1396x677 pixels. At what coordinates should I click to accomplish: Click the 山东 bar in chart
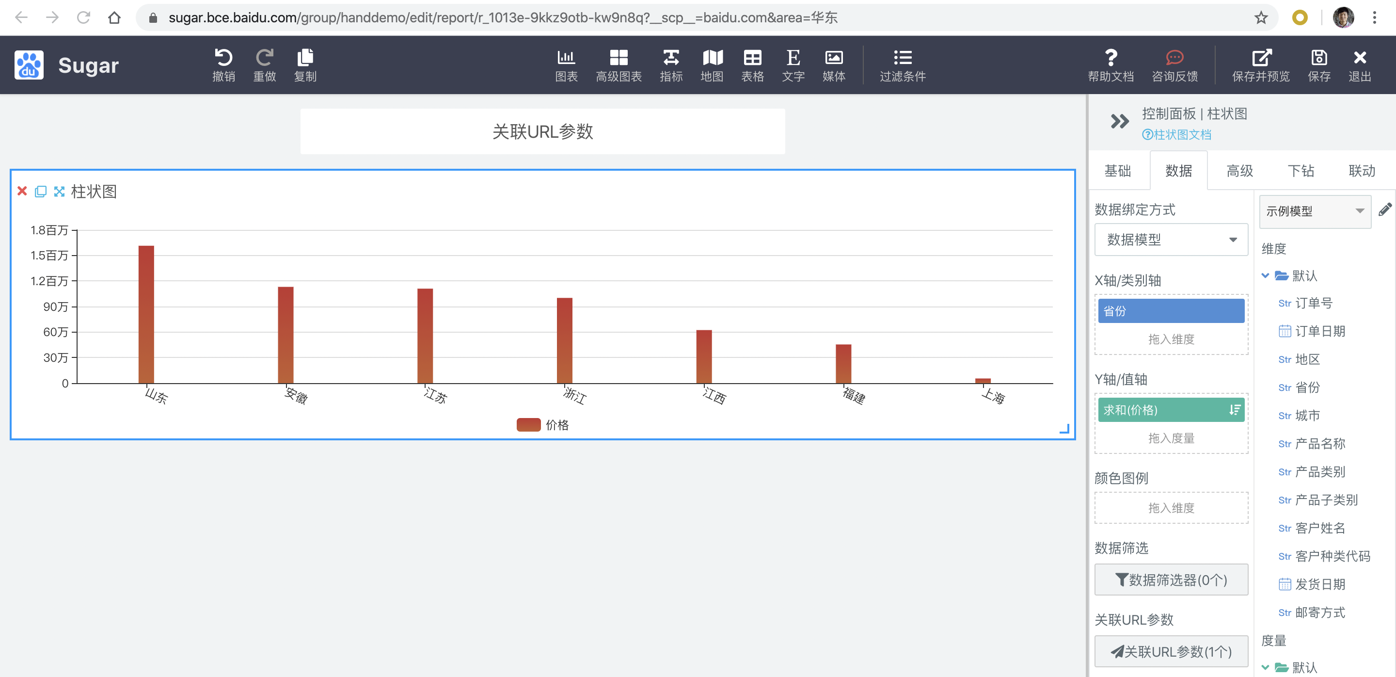click(x=146, y=314)
